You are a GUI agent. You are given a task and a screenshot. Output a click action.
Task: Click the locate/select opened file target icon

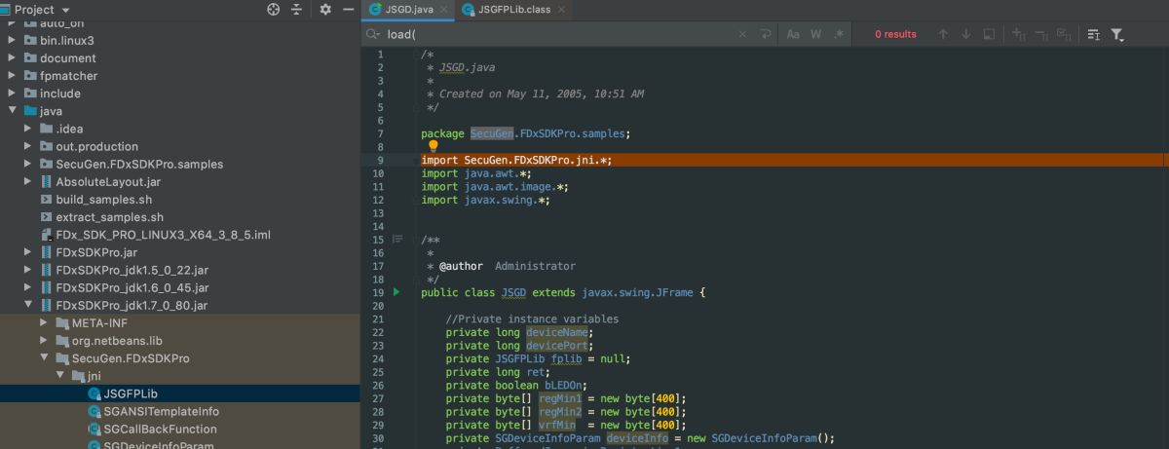click(273, 9)
